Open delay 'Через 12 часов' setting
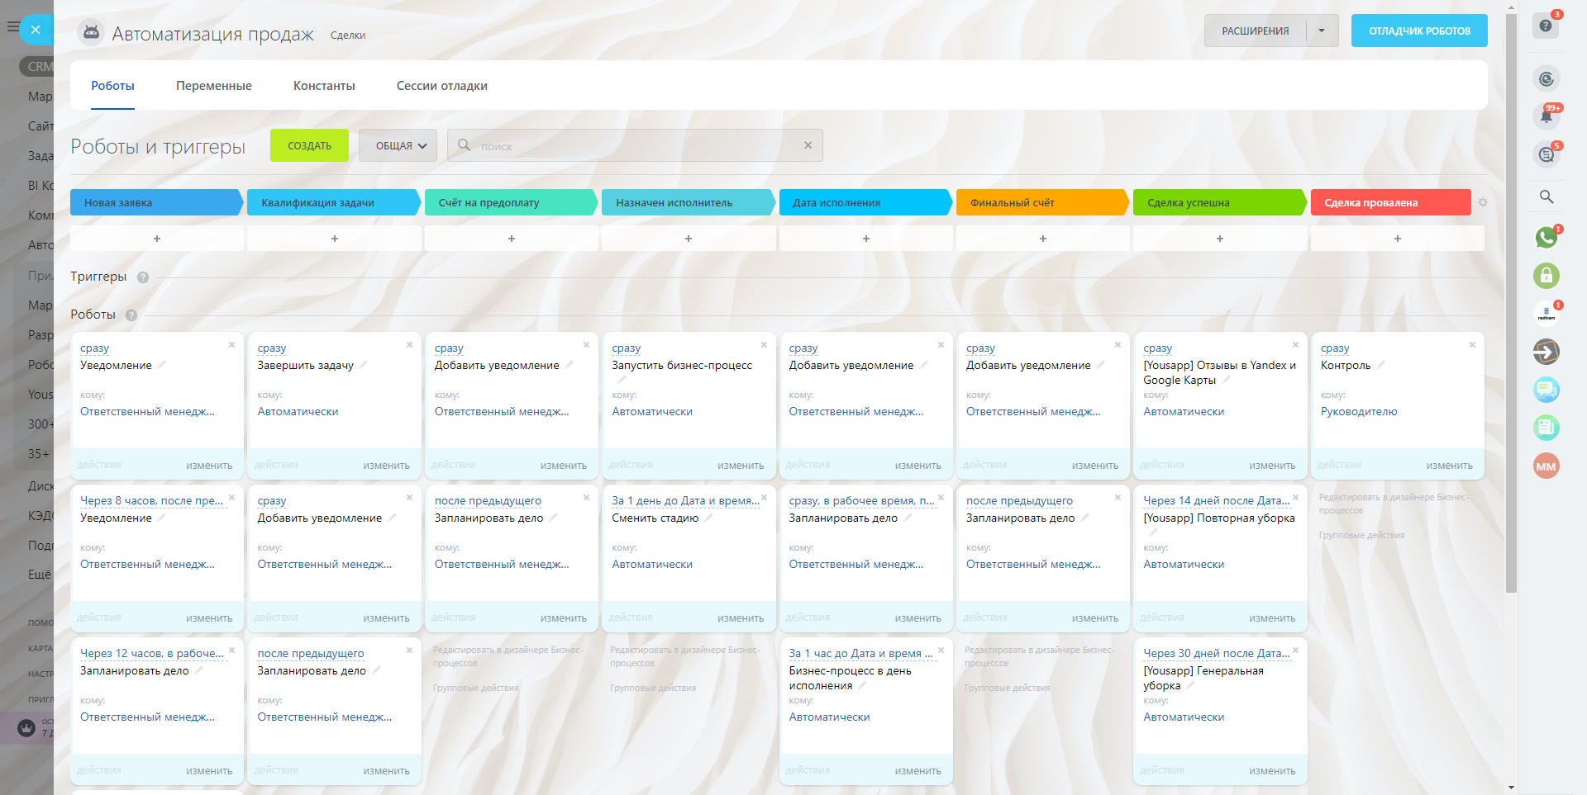Screen dimensions: 1587x795 152,654
